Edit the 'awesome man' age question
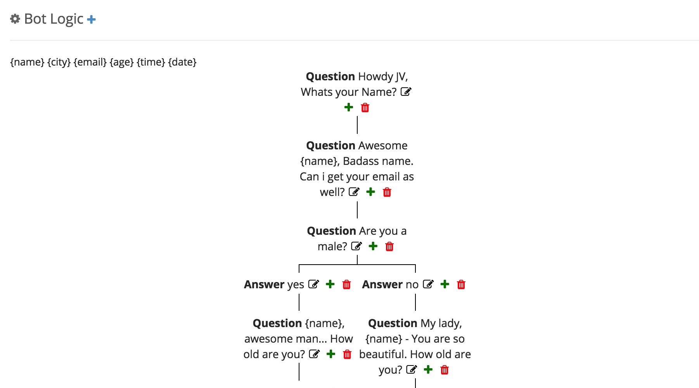The width and height of the screenshot is (699, 388). coord(314,354)
